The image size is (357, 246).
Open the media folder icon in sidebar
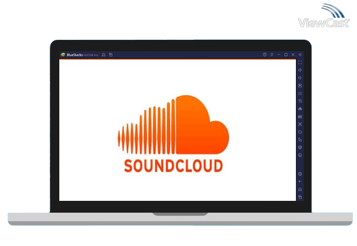coord(300,132)
